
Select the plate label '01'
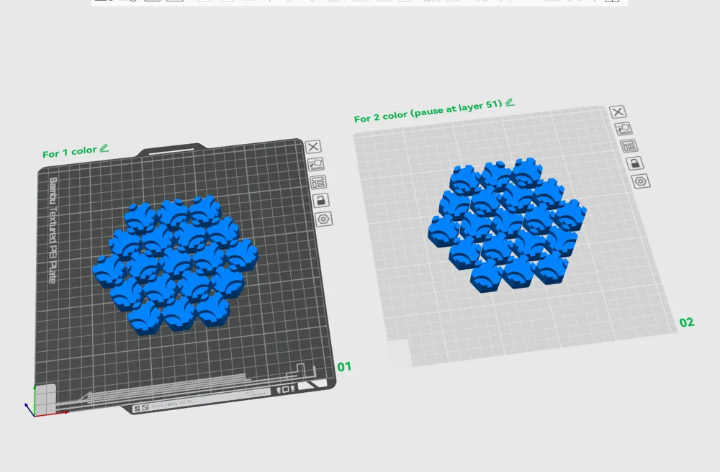(x=343, y=367)
